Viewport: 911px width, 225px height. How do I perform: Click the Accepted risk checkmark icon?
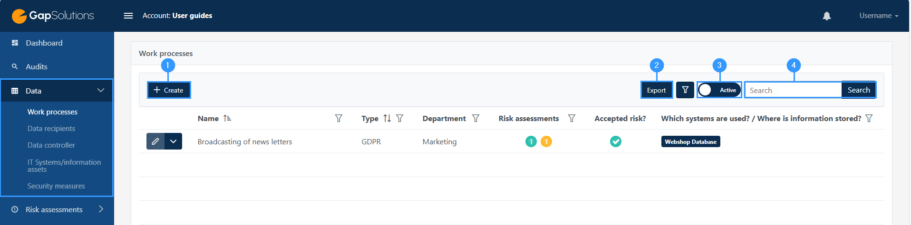click(616, 141)
